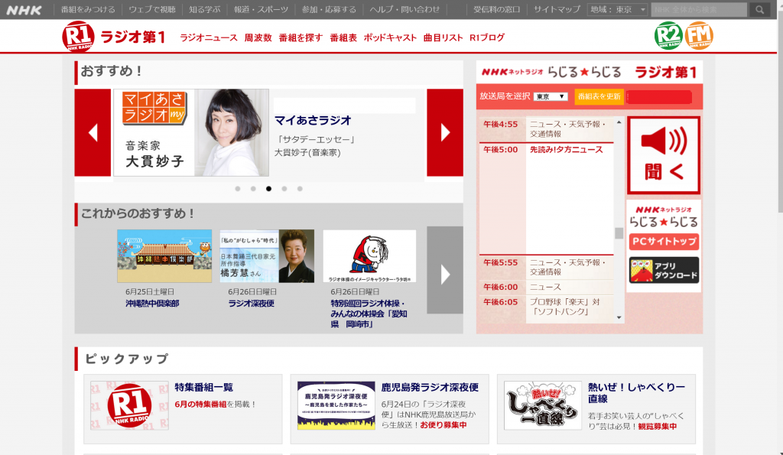Image resolution: width=783 pixels, height=455 pixels.
Task: Click the マイあさラジオ 大貫妙子 banner image
Action: (x=191, y=132)
